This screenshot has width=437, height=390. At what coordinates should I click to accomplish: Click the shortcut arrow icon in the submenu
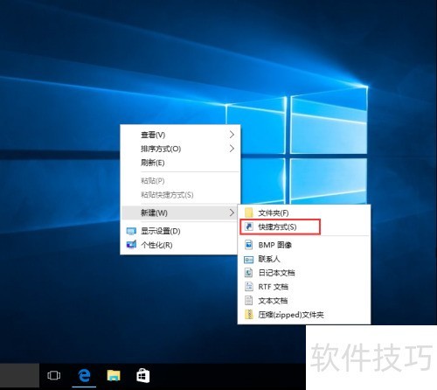coord(249,226)
